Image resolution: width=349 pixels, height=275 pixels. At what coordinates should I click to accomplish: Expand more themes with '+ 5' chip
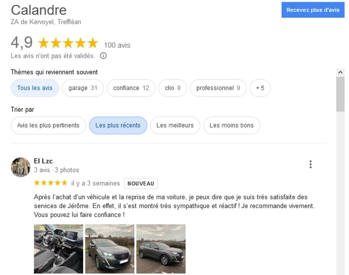260,88
